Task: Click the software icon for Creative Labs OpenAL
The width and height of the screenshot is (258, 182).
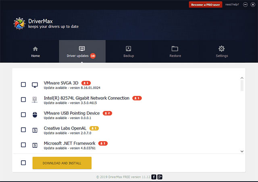Action: (35, 130)
